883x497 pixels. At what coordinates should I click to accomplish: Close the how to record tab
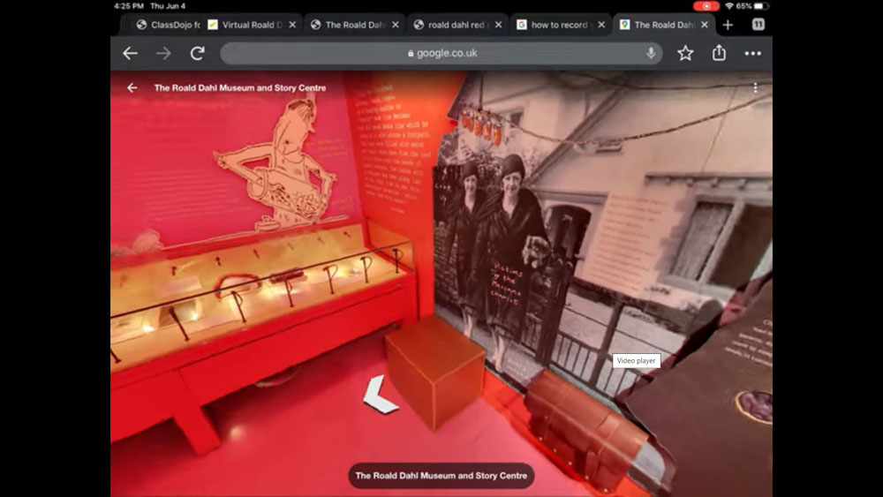click(x=601, y=25)
